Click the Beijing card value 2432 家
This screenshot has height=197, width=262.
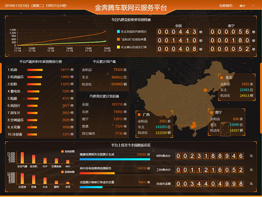click(x=247, y=84)
